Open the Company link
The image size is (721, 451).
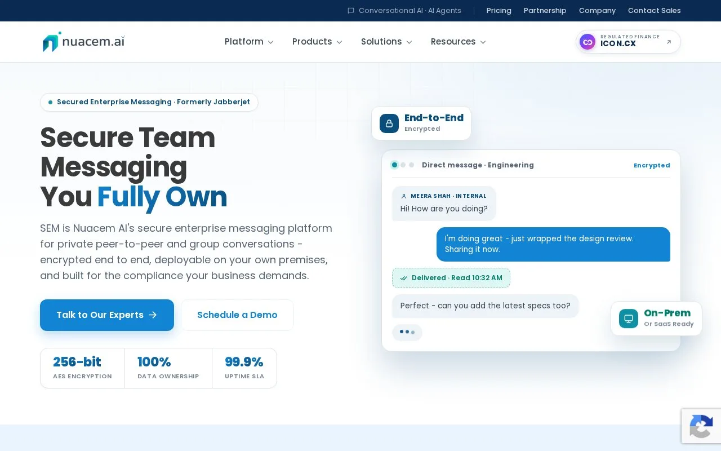click(x=597, y=11)
